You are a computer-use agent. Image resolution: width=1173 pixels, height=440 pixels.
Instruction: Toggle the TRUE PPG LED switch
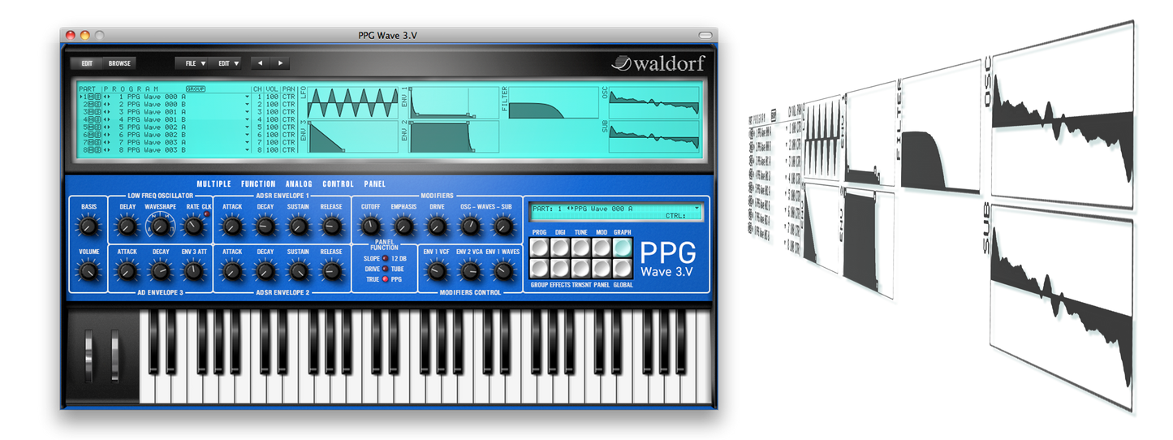(385, 279)
